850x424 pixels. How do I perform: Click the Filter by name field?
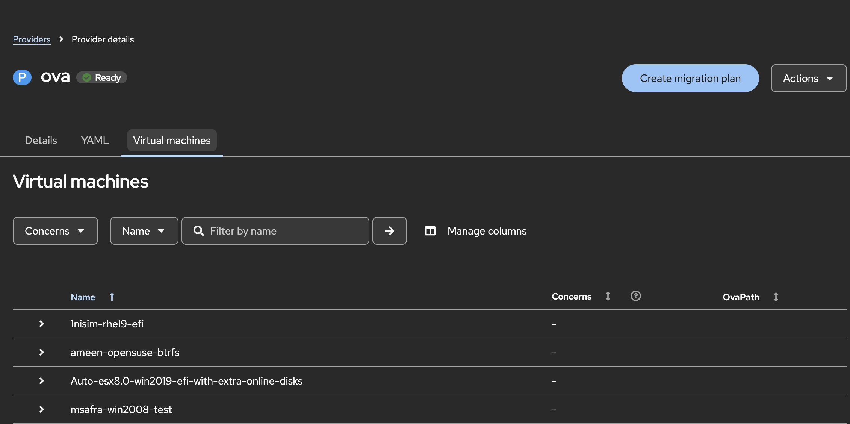pos(286,231)
